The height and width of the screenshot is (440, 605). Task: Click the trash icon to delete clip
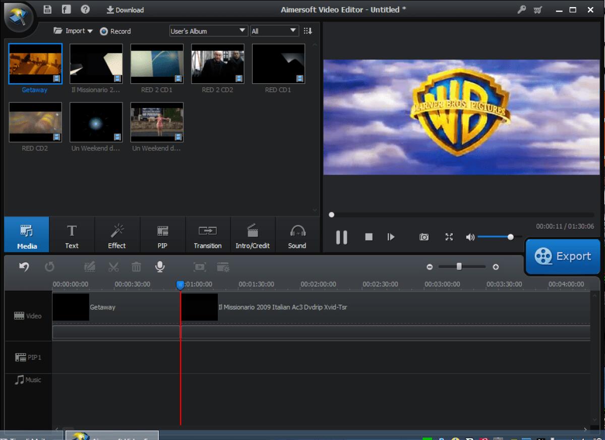(136, 266)
